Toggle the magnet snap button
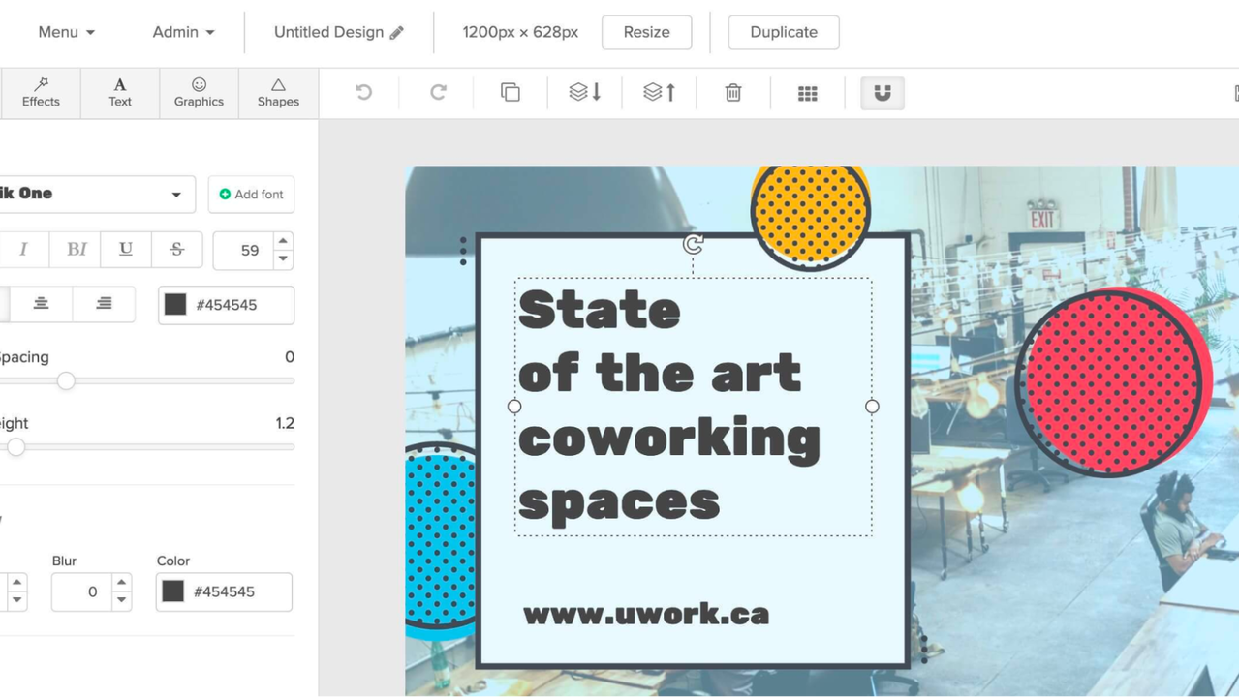 [882, 93]
